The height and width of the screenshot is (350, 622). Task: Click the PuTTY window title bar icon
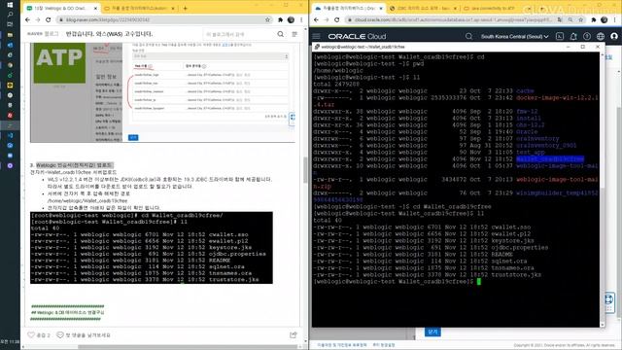(x=317, y=47)
